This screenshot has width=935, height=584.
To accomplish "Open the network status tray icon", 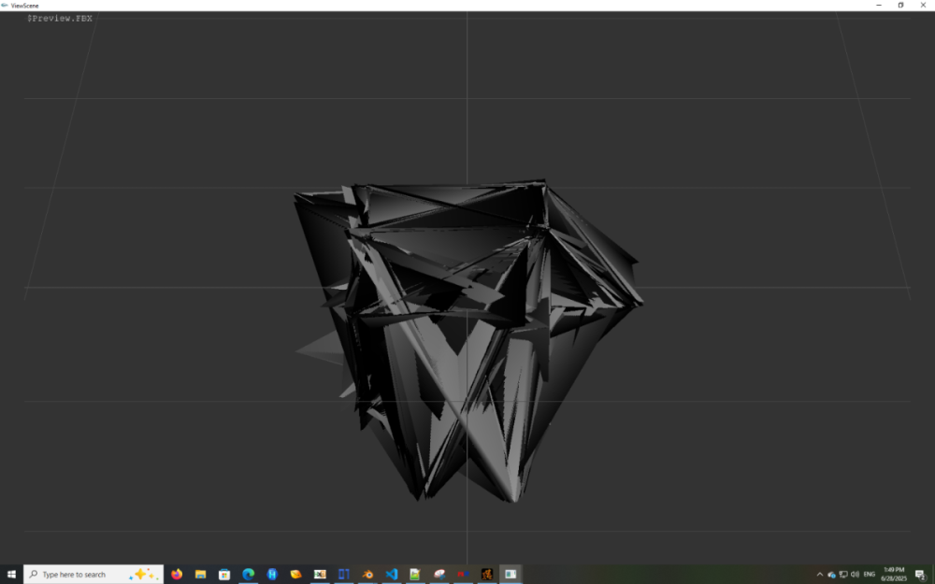I will [x=843, y=574].
